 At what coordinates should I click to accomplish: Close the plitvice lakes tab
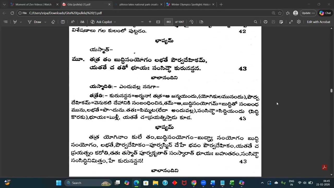coord(161,4)
